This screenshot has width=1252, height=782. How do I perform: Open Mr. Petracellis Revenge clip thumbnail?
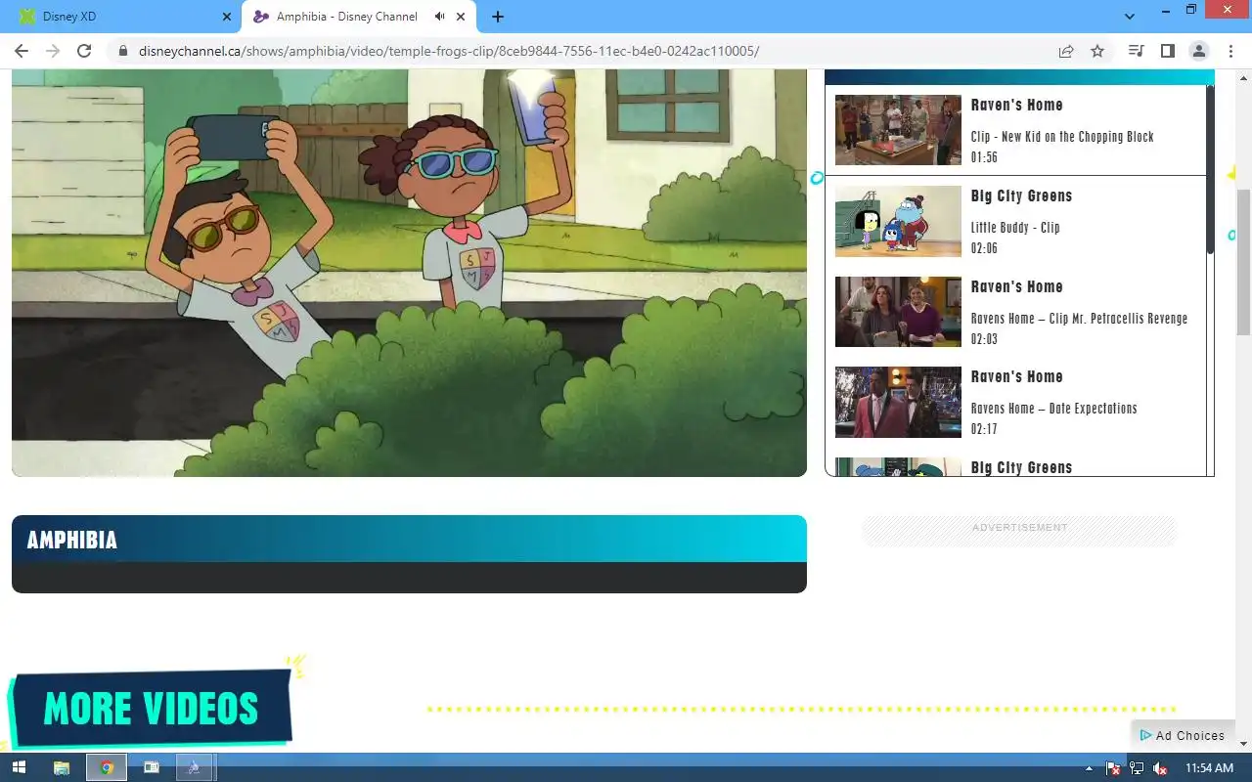pos(898,312)
